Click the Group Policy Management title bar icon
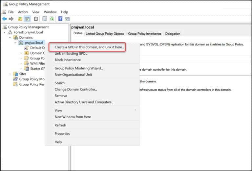252x171 pixels. (5, 4)
